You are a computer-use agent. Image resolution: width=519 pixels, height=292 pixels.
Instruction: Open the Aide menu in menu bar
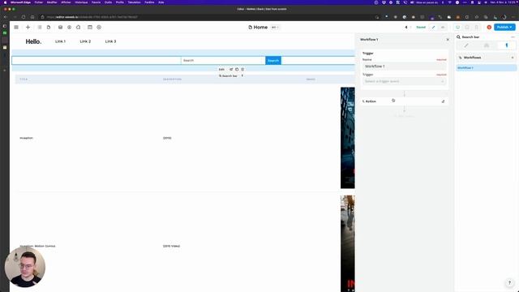click(161, 2)
